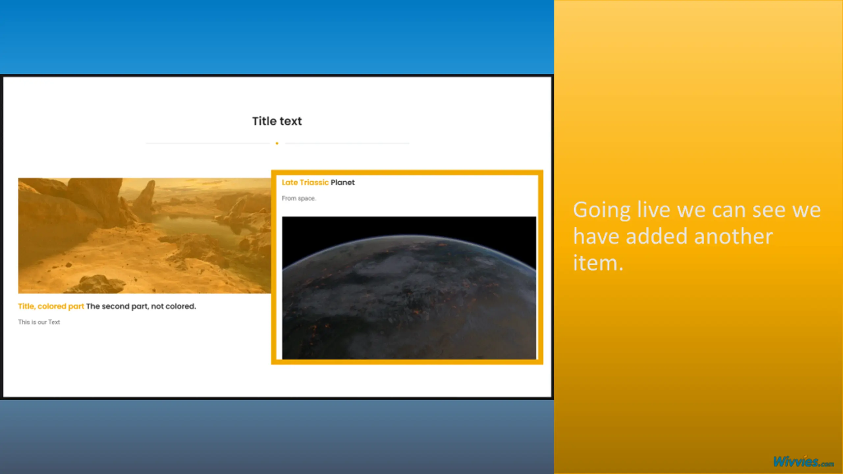Select the orange "Late Triassic" title text
Viewport: 843px width, 474px height.
click(x=305, y=182)
